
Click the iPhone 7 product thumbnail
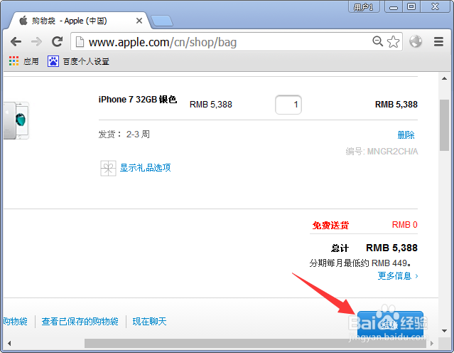[16, 121]
